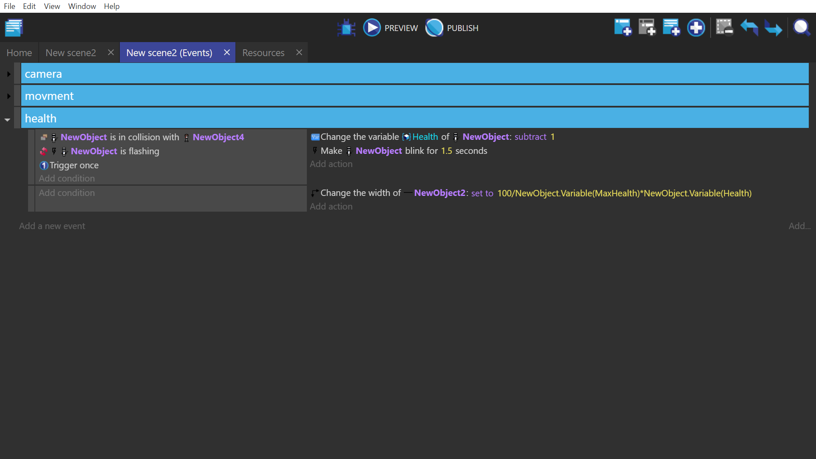
Task: Select the New scene2 (Events) tab
Action: coord(169,53)
